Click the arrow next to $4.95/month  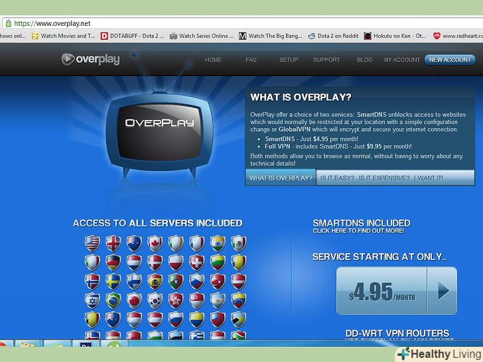[443, 291]
